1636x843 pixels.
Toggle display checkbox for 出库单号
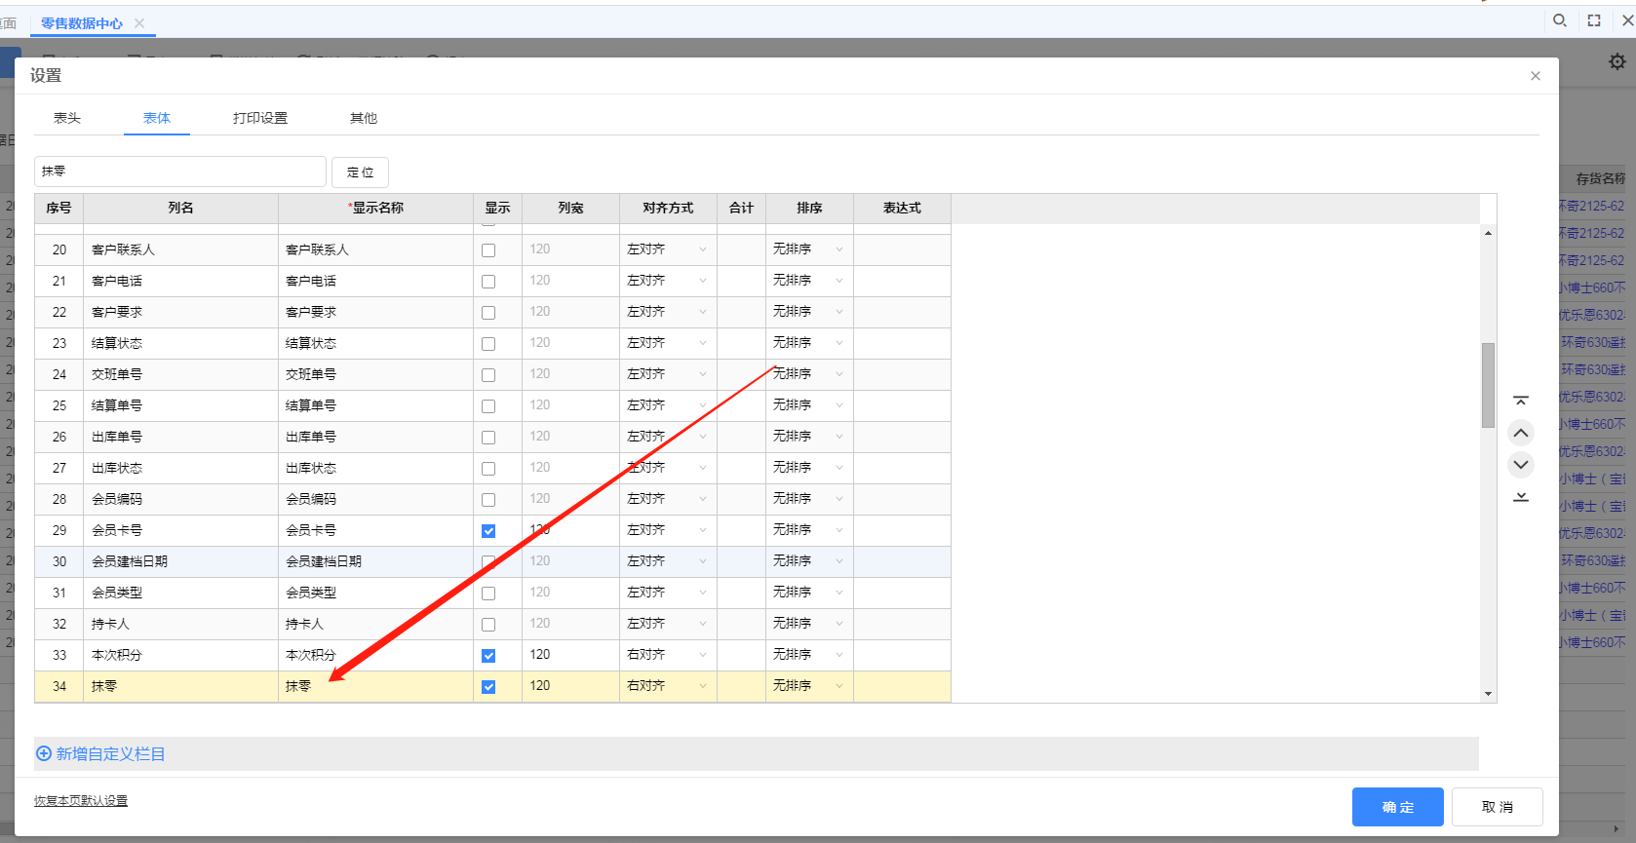pyautogui.click(x=488, y=438)
